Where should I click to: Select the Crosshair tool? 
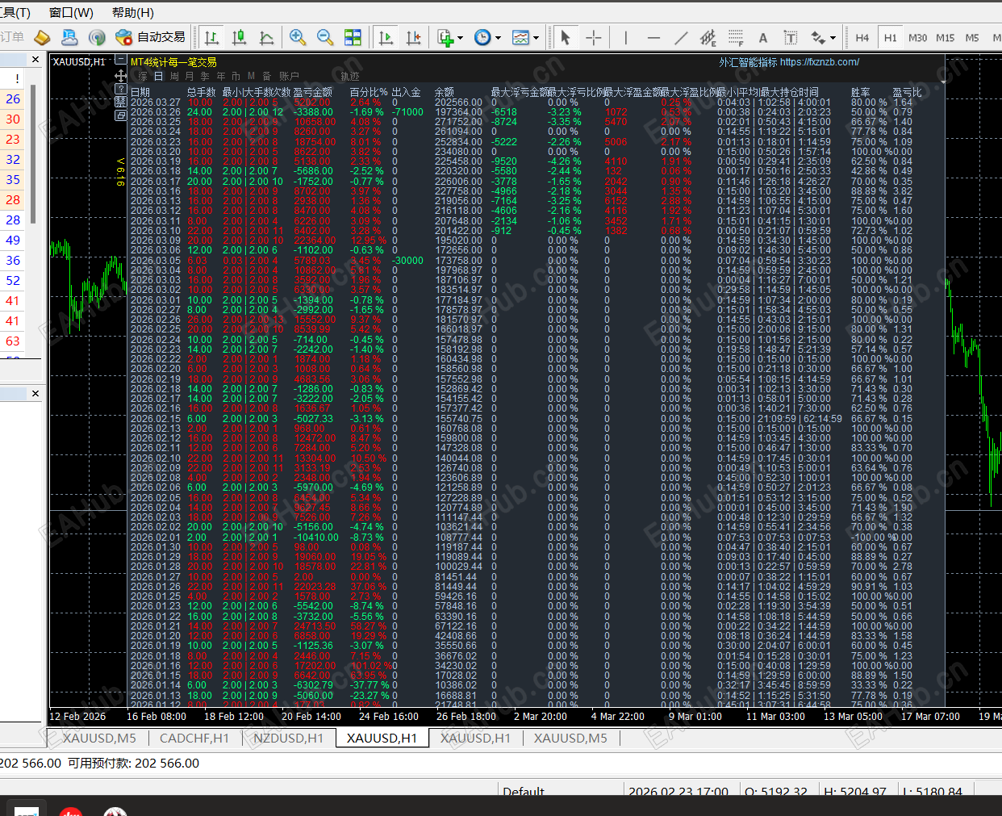(594, 37)
